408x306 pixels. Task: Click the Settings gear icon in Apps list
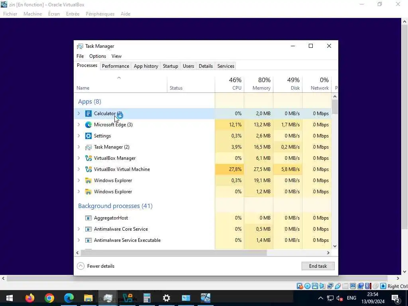(88, 136)
